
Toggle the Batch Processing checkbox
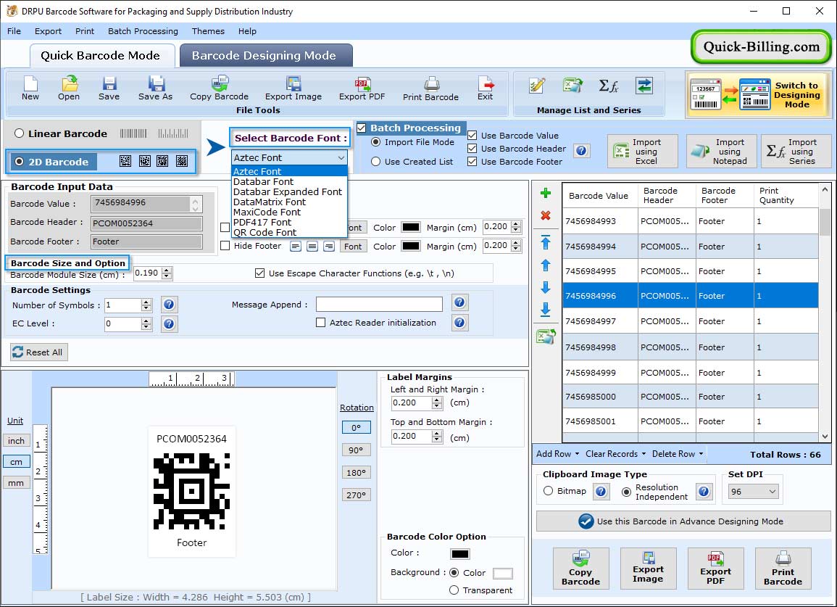(362, 128)
